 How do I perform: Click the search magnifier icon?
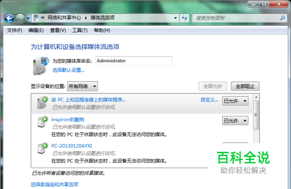283,18
